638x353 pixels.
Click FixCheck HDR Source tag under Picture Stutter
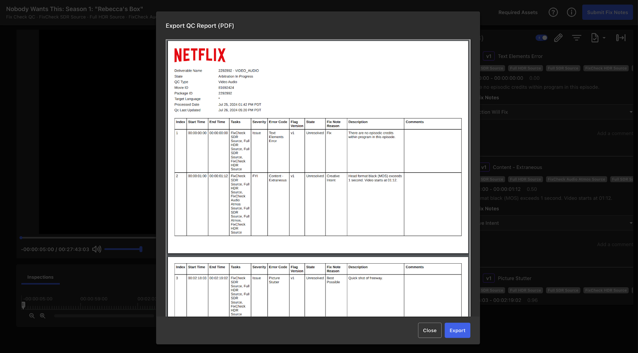tap(606, 290)
